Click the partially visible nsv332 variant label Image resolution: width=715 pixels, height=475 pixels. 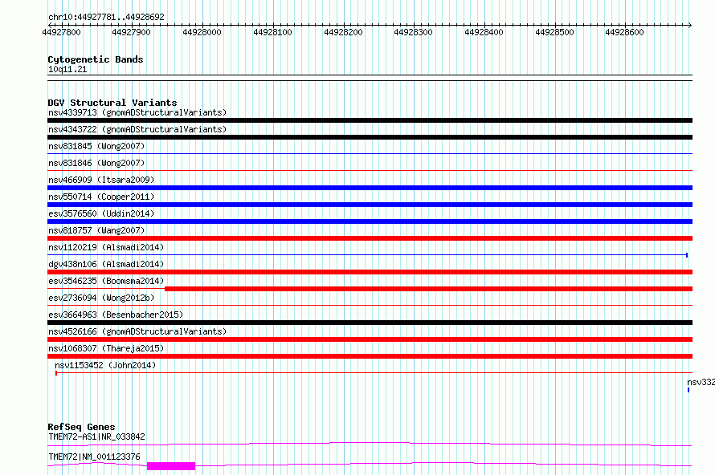[701, 382]
